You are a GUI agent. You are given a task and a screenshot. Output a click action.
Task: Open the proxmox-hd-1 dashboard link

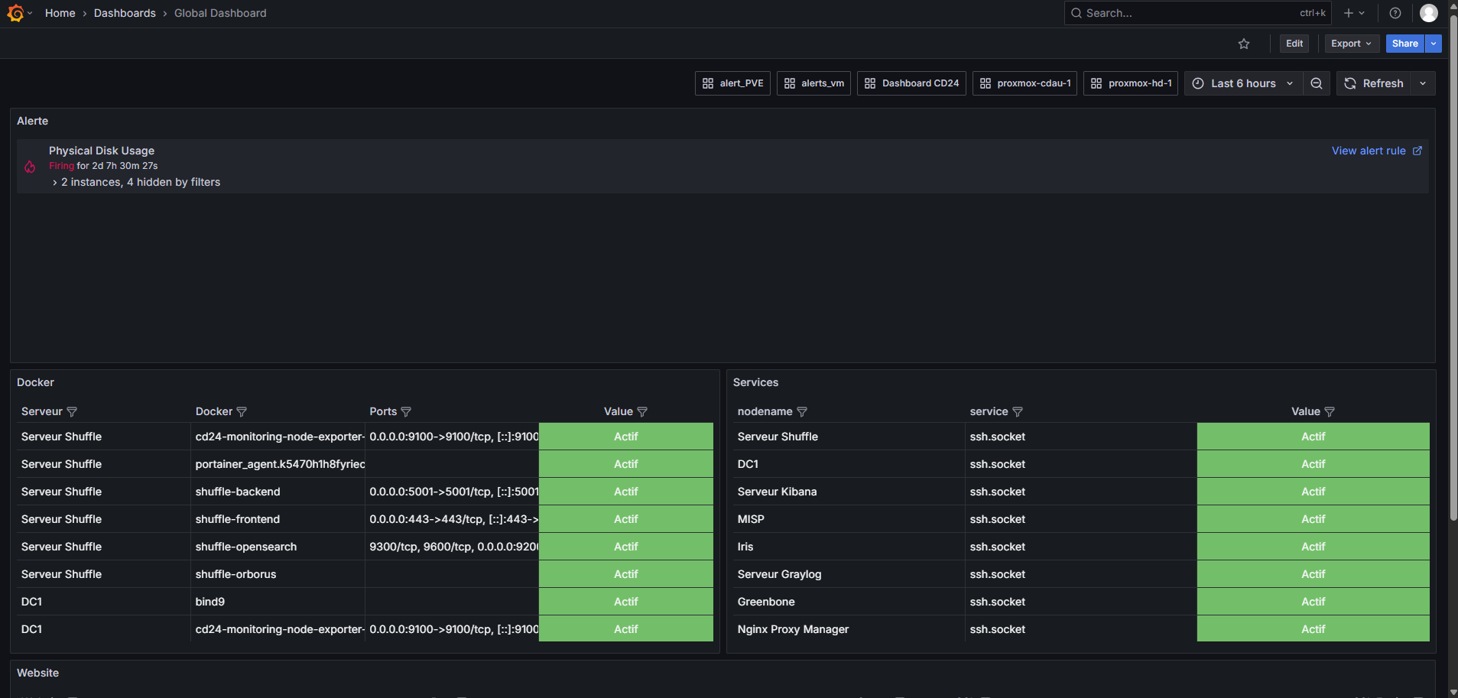pos(1131,83)
